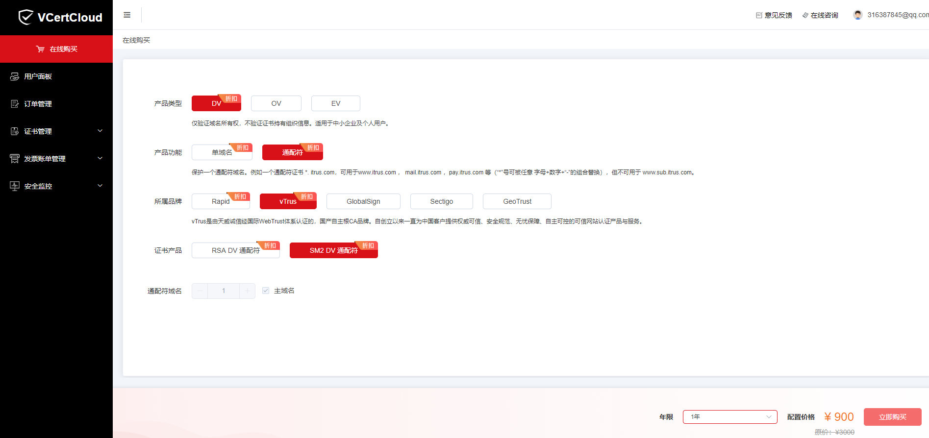Select DV product type
This screenshot has width=929, height=438.
pos(216,103)
